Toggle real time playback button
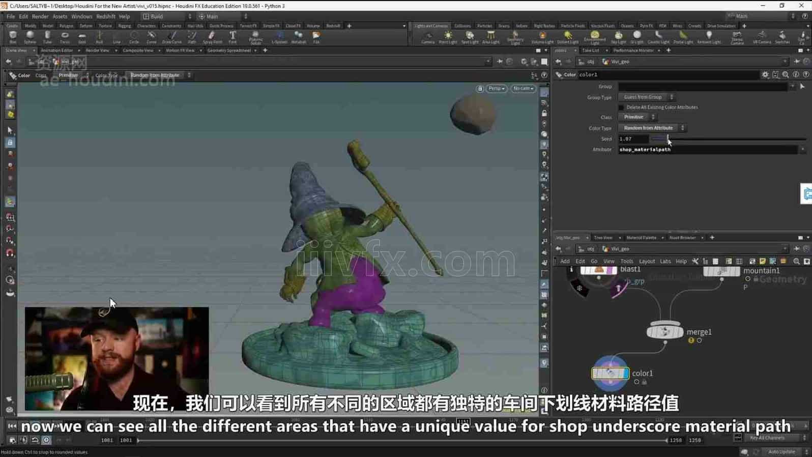The height and width of the screenshot is (457, 812). 46,440
